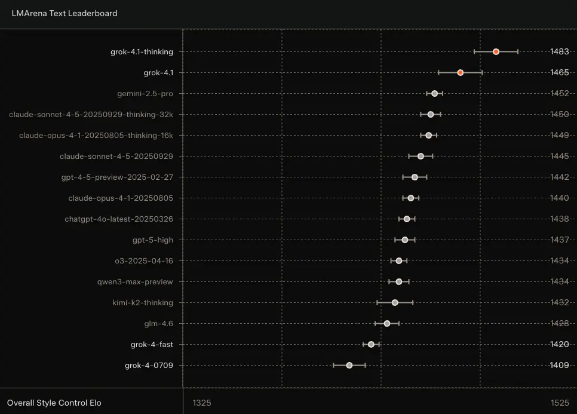Click the glm-4.6 data point
The height and width of the screenshot is (414, 577).
[x=387, y=324]
